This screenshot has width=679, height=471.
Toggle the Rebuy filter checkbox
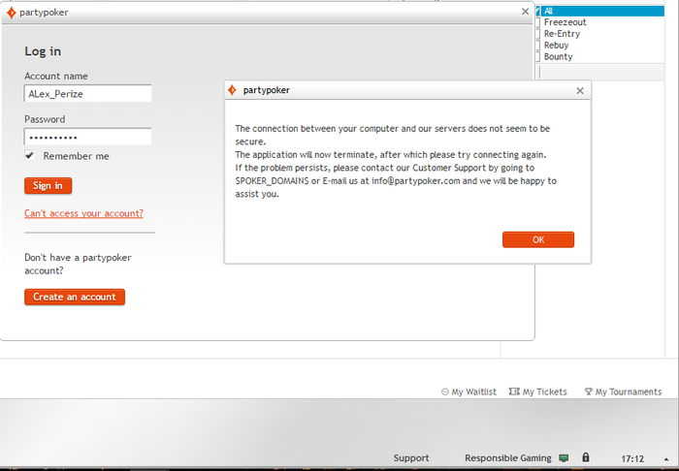coord(538,45)
